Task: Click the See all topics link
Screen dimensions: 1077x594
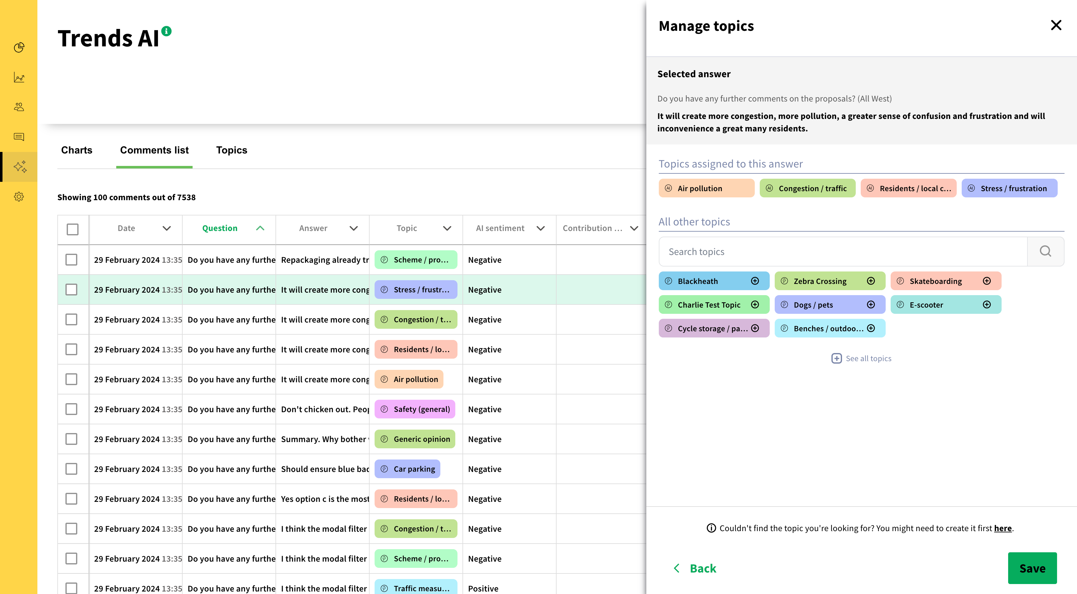Action: (861, 358)
